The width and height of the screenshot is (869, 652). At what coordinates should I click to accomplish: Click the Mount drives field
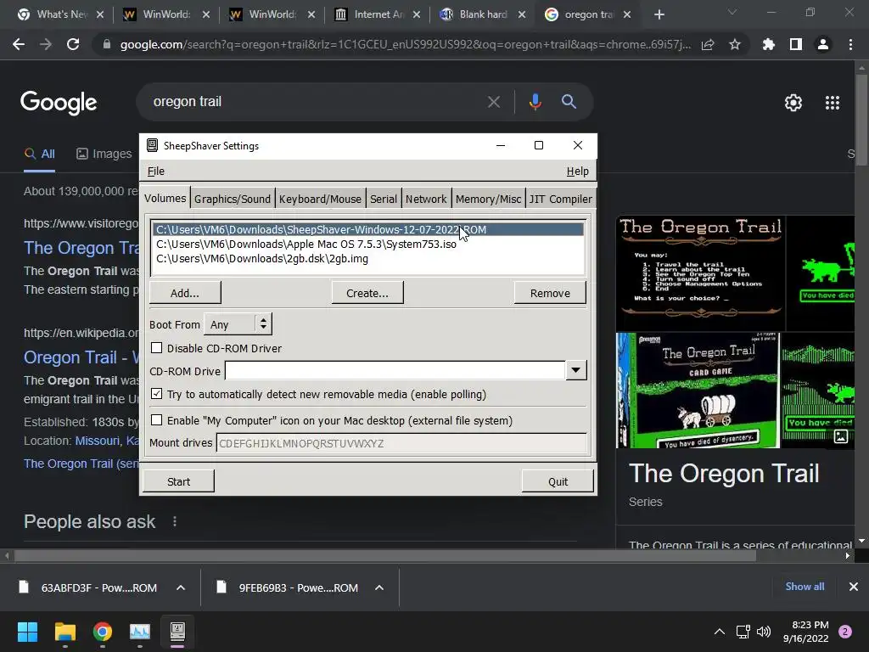[x=401, y=443]
